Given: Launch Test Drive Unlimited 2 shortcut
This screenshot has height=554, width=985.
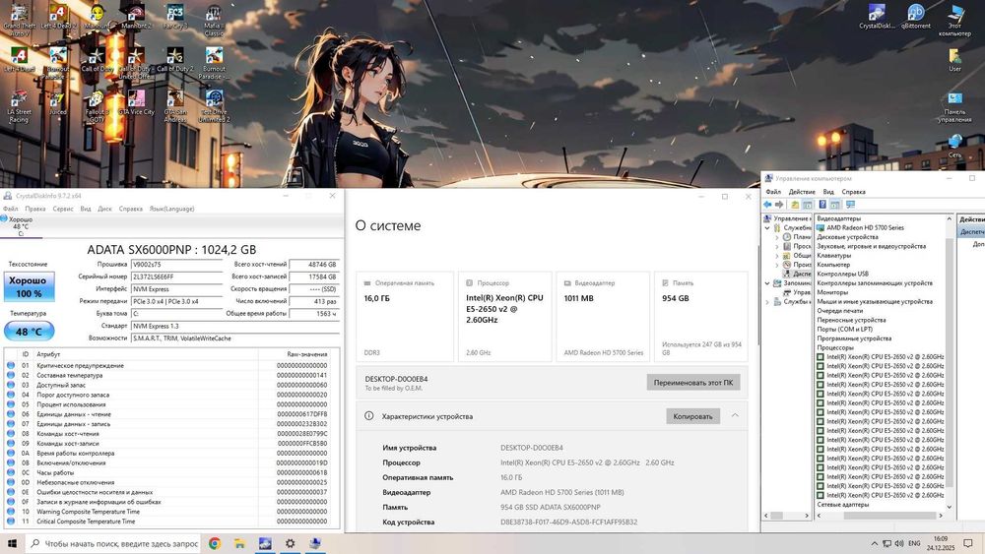Looking at the screenshot, I should tap(214, 105).
